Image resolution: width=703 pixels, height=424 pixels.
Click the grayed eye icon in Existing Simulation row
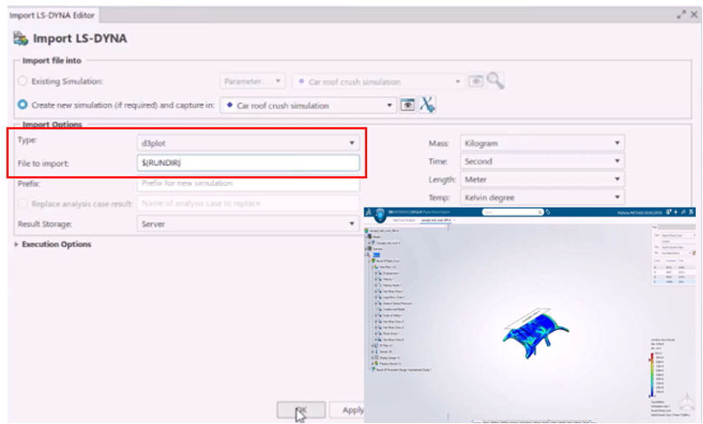pyautogui.click(x=476, y=82)
